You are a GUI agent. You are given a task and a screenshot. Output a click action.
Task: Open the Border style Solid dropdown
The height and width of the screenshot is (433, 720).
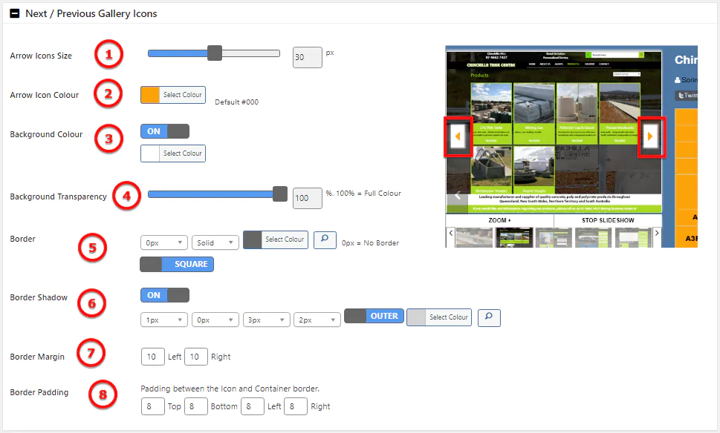tap(215, 242)
